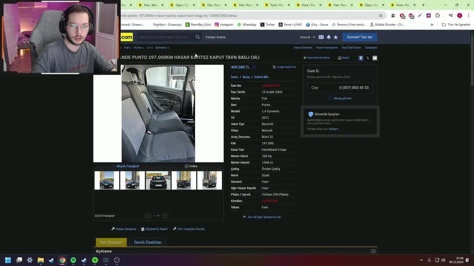Expand hidden bookmarks chevron
474x266 pixels.
pos(432,25)
